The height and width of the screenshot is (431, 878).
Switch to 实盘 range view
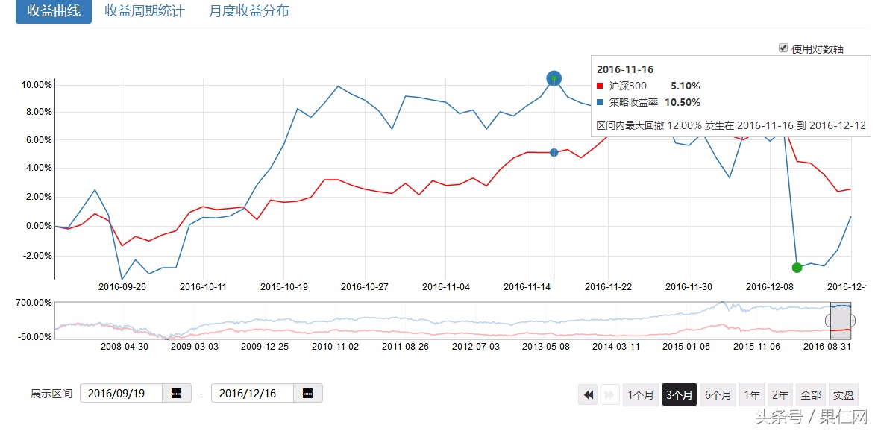coord(844,395)
